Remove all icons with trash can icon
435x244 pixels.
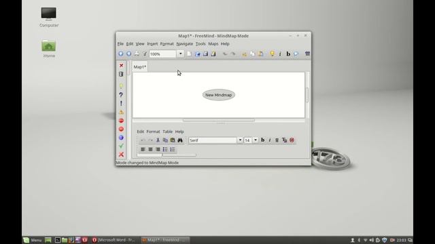121,74
